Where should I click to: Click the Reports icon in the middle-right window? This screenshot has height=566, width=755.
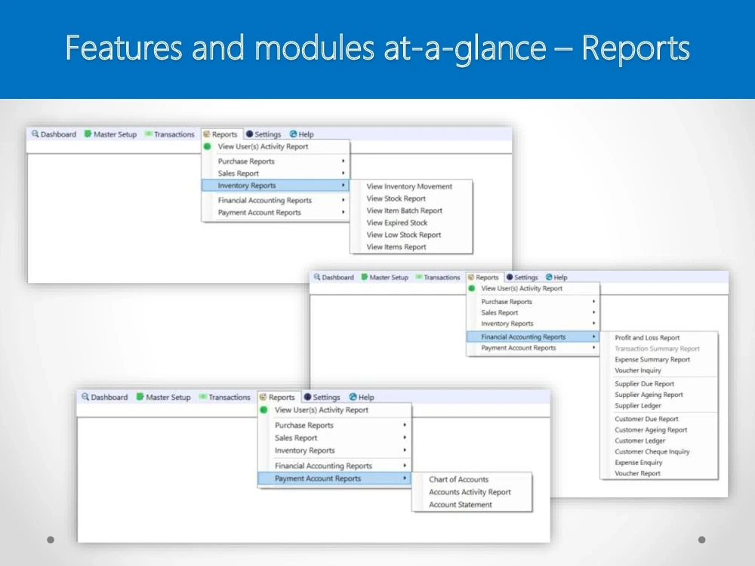pyautogui.click(x=471, y=277)
